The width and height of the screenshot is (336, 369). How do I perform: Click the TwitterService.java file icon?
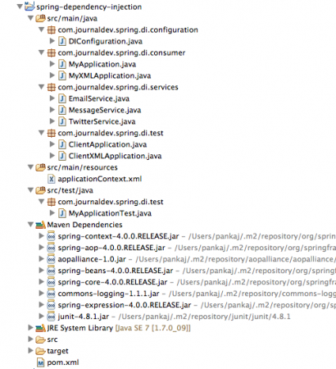62,121
